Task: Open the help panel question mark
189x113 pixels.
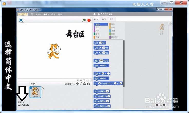Action: [x=170, y=24]
